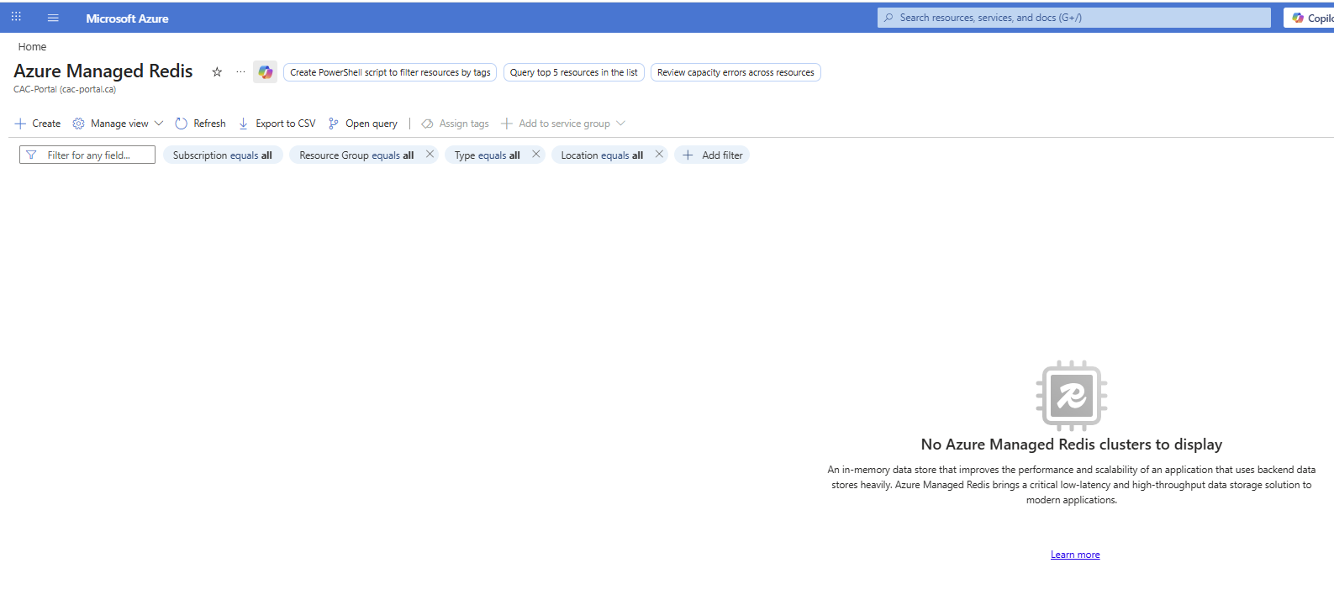Open Type equals all filter
The image size is (1334, 605).
point(488,155)
